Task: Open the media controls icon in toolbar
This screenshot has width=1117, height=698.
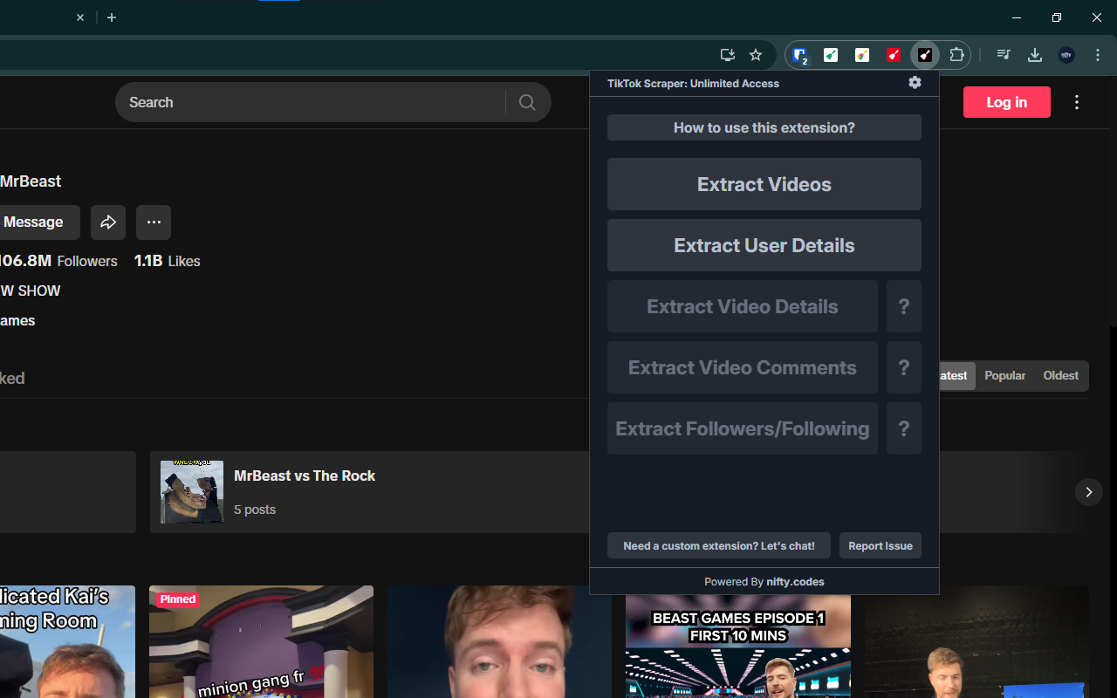Action: coord(1004,55)
